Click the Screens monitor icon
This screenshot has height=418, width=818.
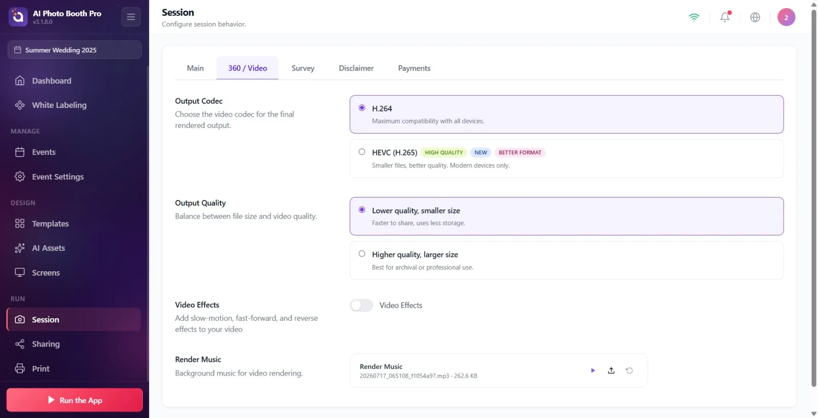point(20,273)
